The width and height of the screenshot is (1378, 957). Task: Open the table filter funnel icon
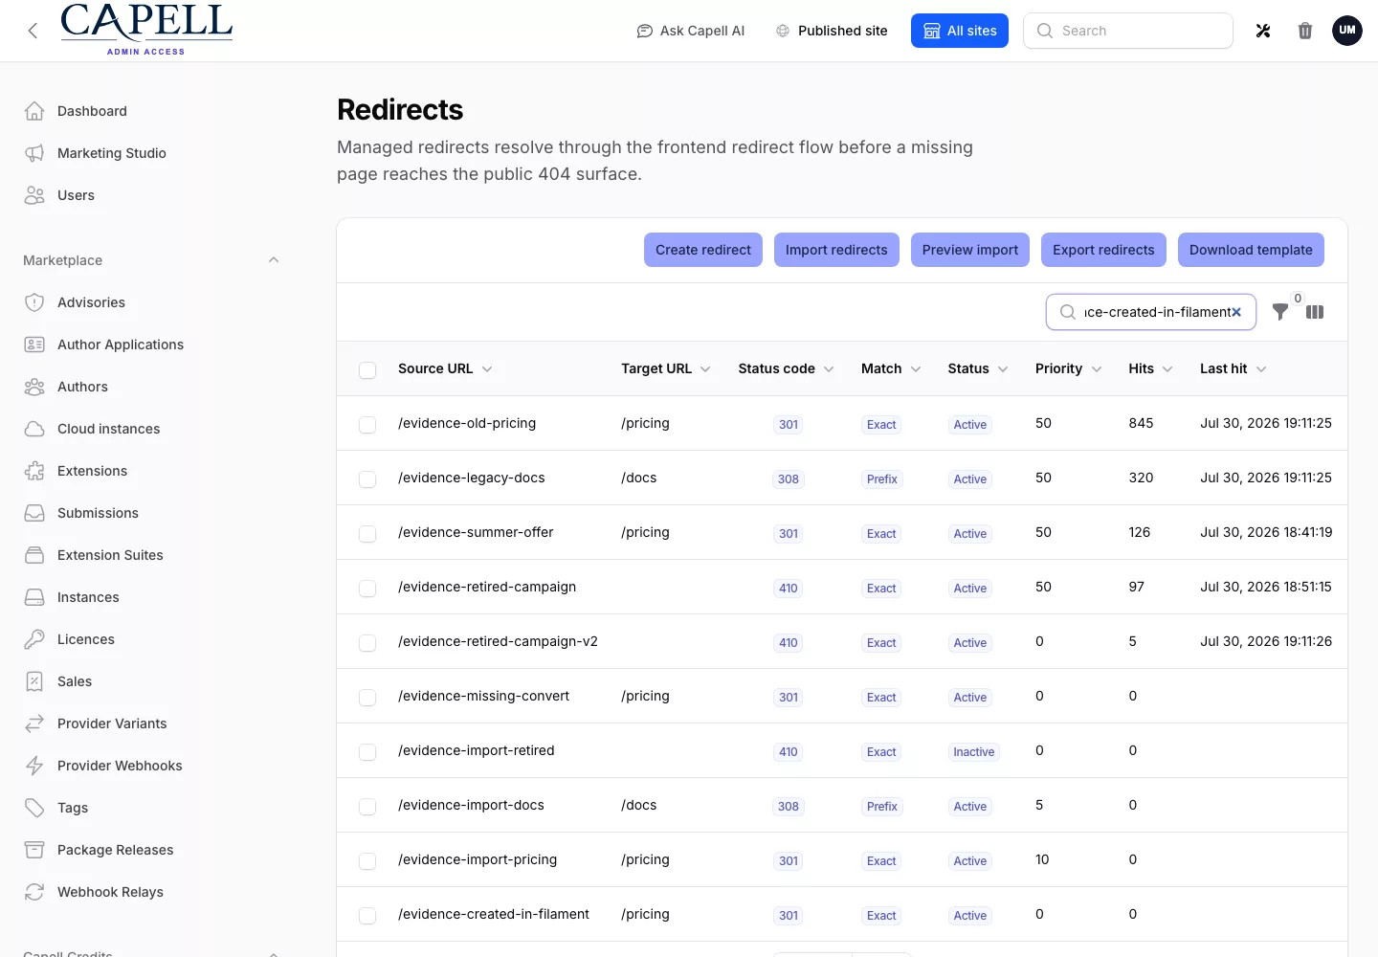(x=1280, y=312)
